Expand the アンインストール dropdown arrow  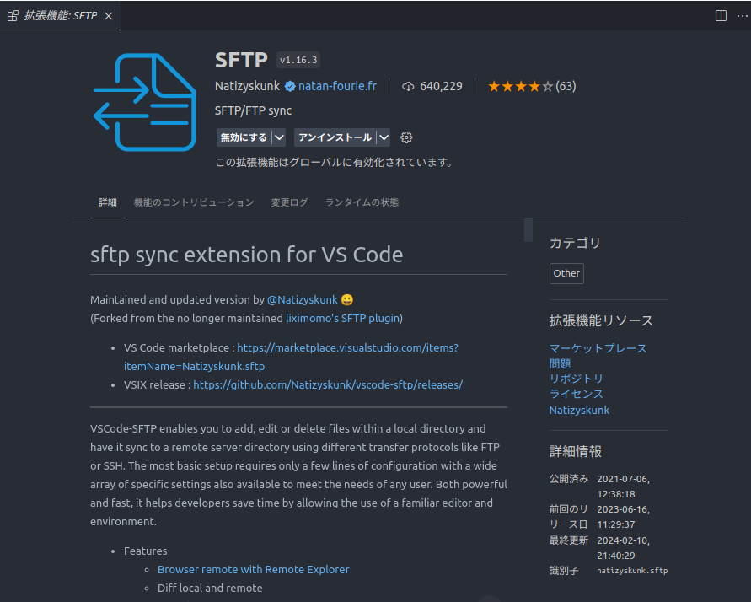[x=384, y=137]
